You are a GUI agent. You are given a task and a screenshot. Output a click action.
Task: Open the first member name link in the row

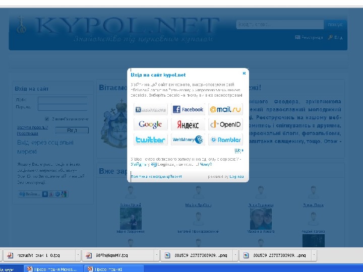[131, 205]
